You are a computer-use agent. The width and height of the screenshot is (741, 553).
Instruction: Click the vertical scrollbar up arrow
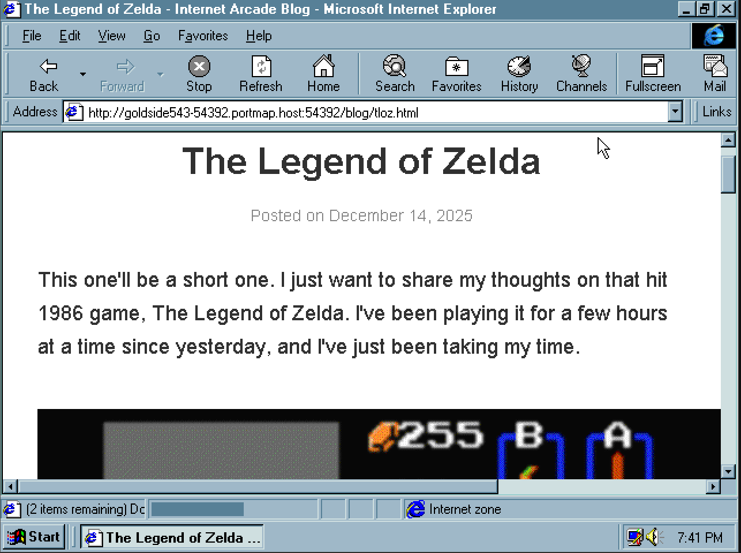(728, 140)
